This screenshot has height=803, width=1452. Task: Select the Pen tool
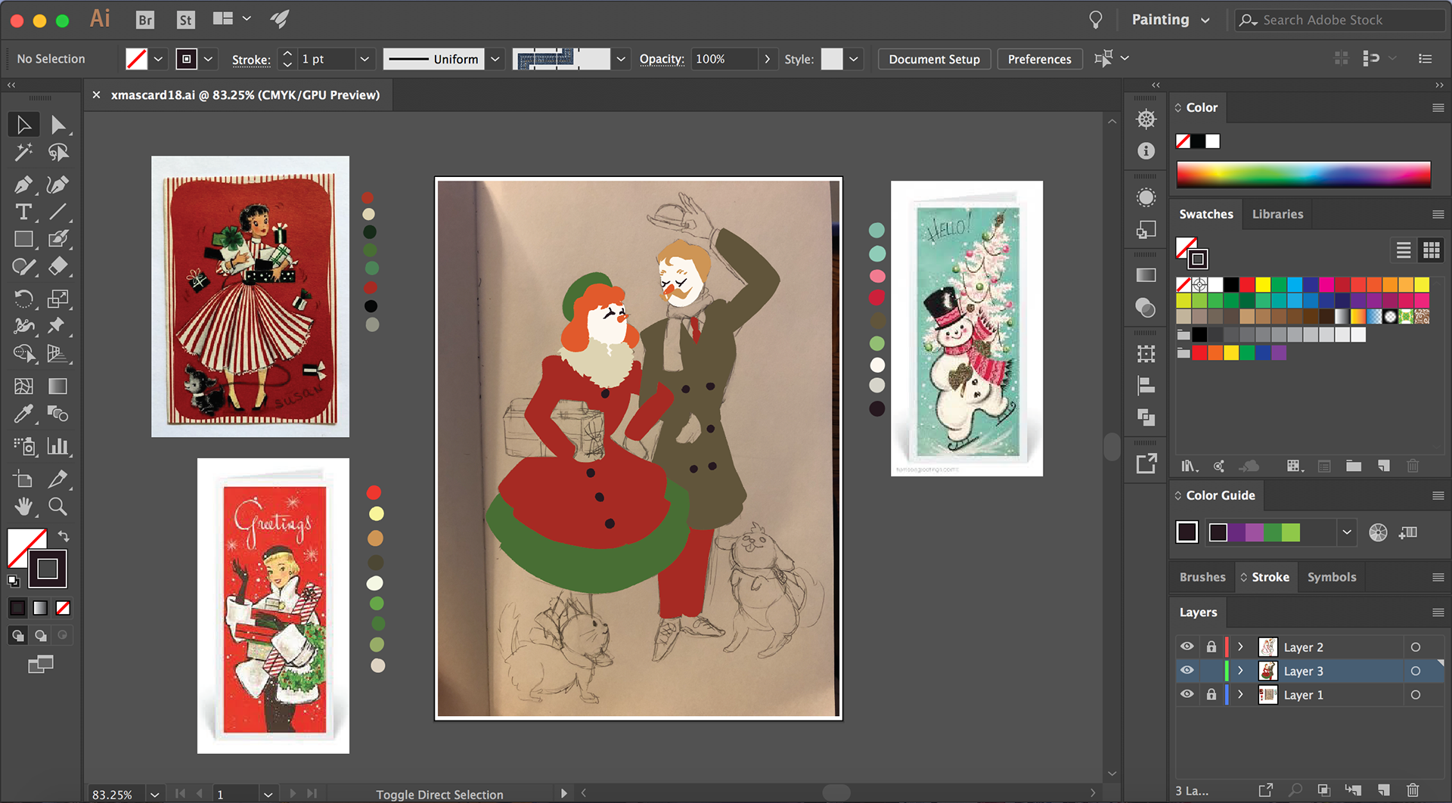click(x=23, y=184)
